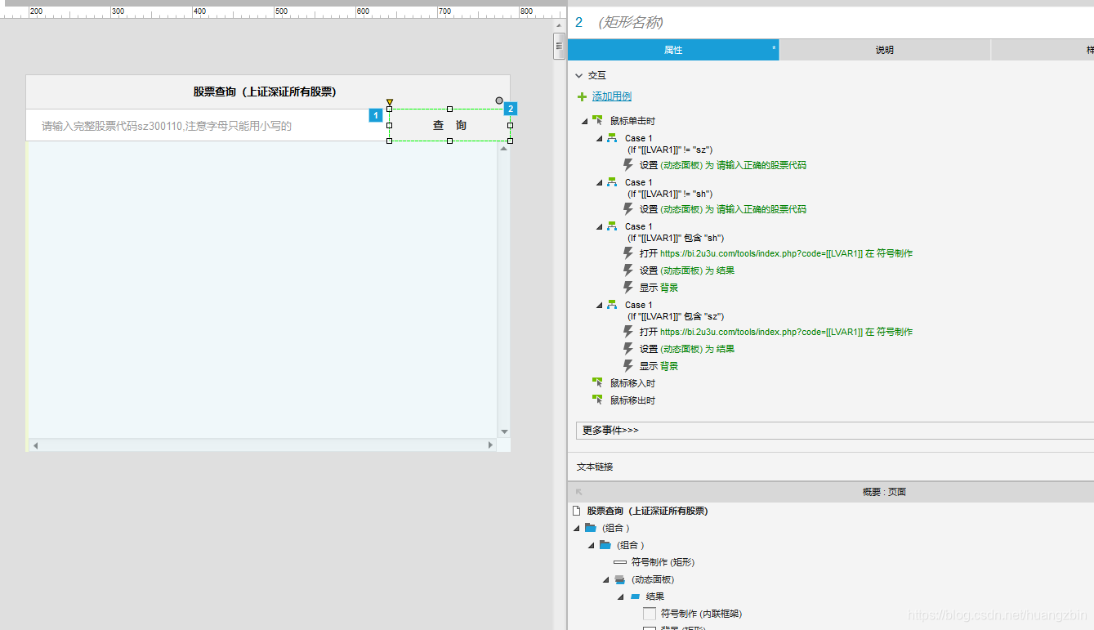This screenshot has width=1094, height=630.
Task: Select 设置 为 结果 action under 包含 "sh" case
Action: pos(686,270)
